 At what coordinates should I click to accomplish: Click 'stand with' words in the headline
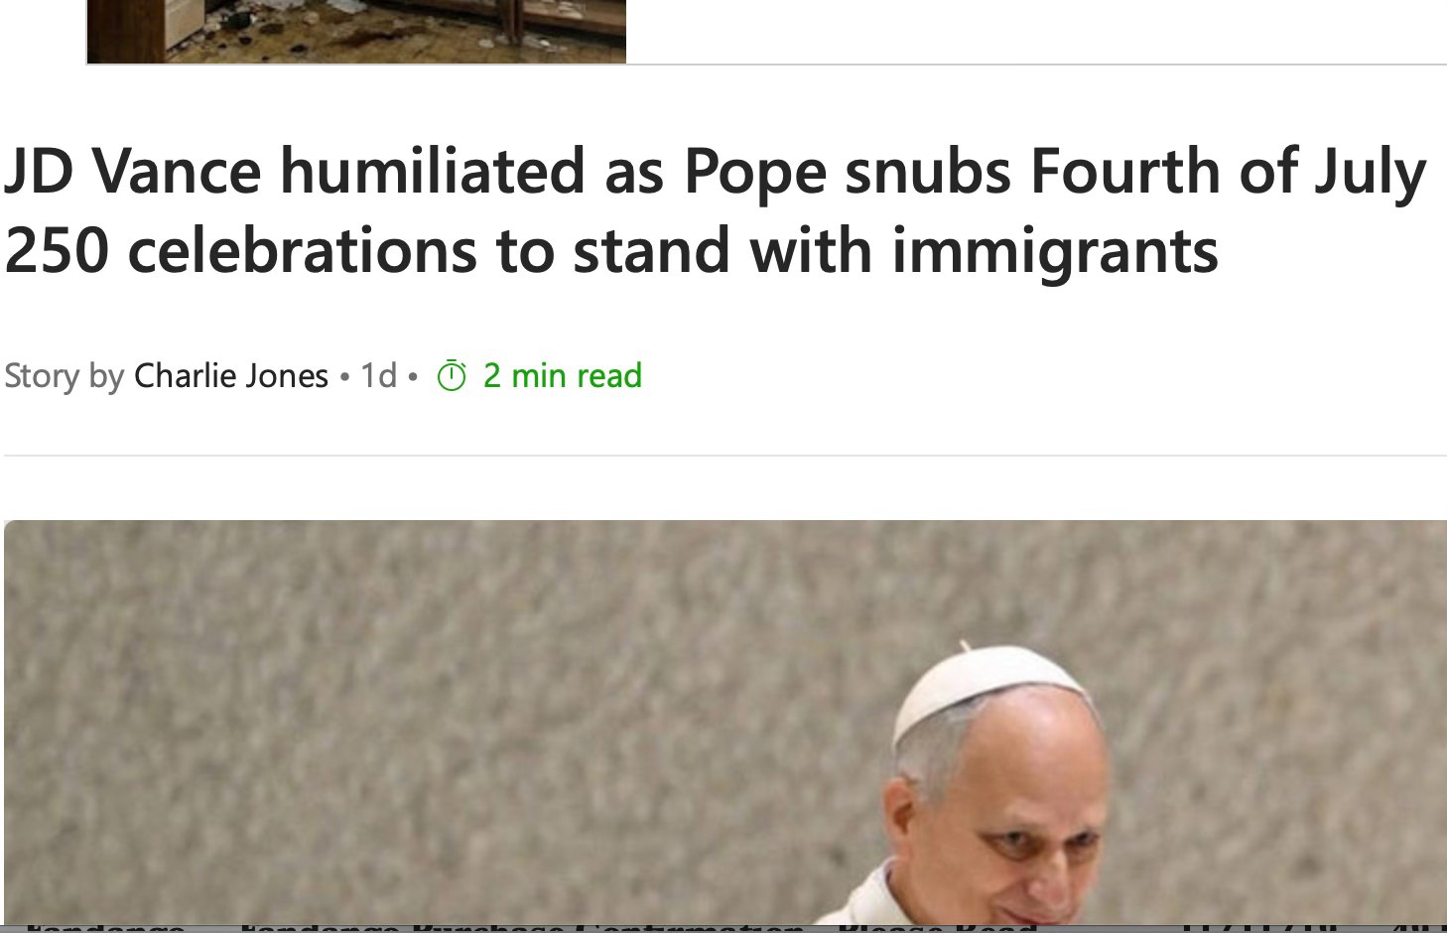(x=727, y=251)
